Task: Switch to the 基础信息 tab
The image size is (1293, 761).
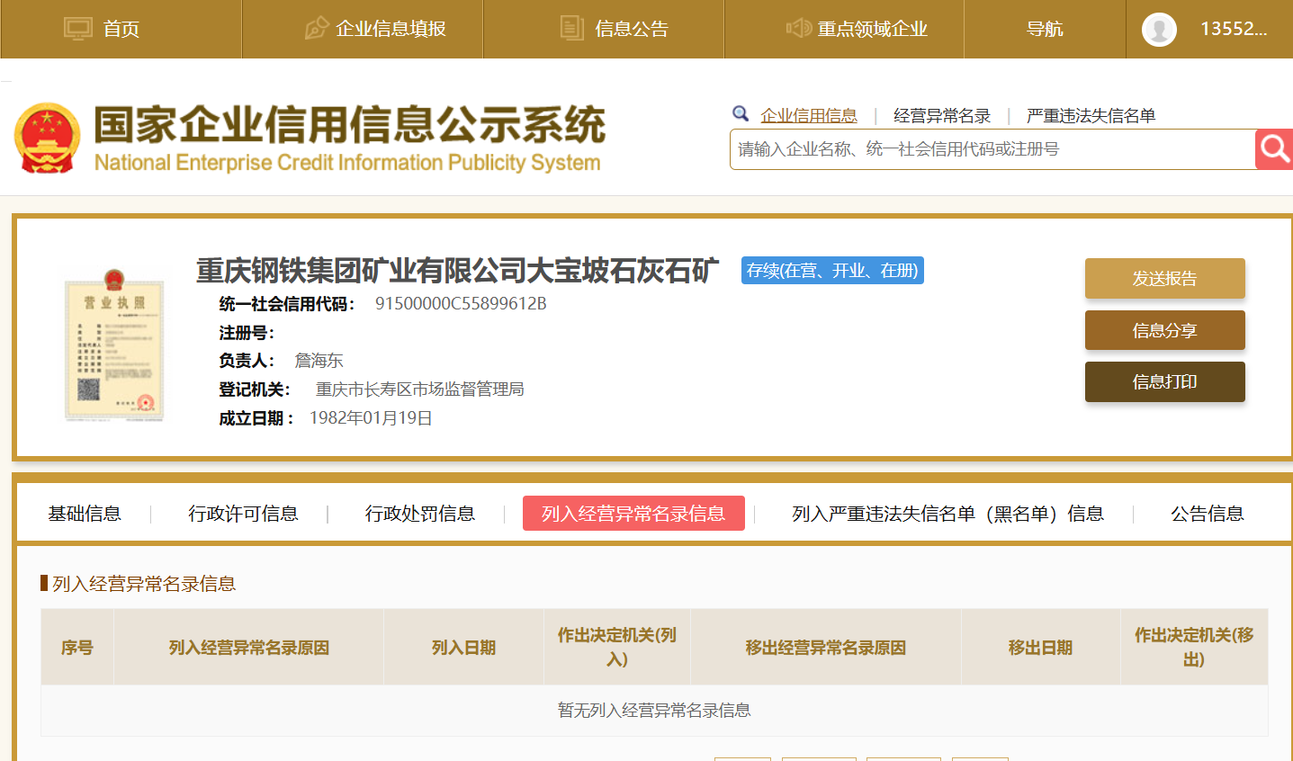Action: click(85, 514)
